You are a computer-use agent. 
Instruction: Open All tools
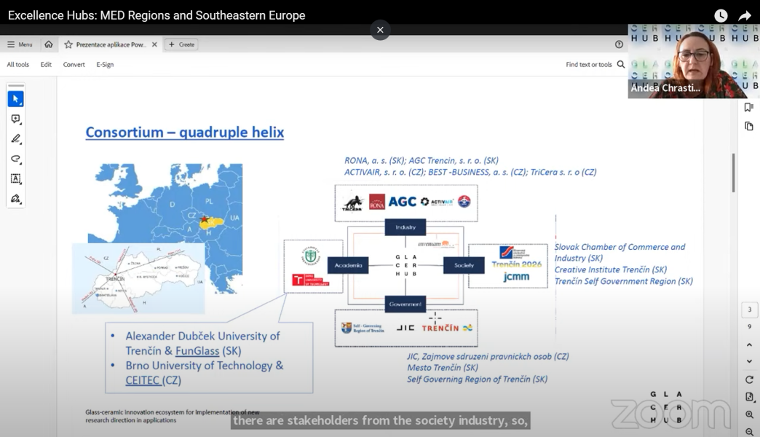[18, 65]
